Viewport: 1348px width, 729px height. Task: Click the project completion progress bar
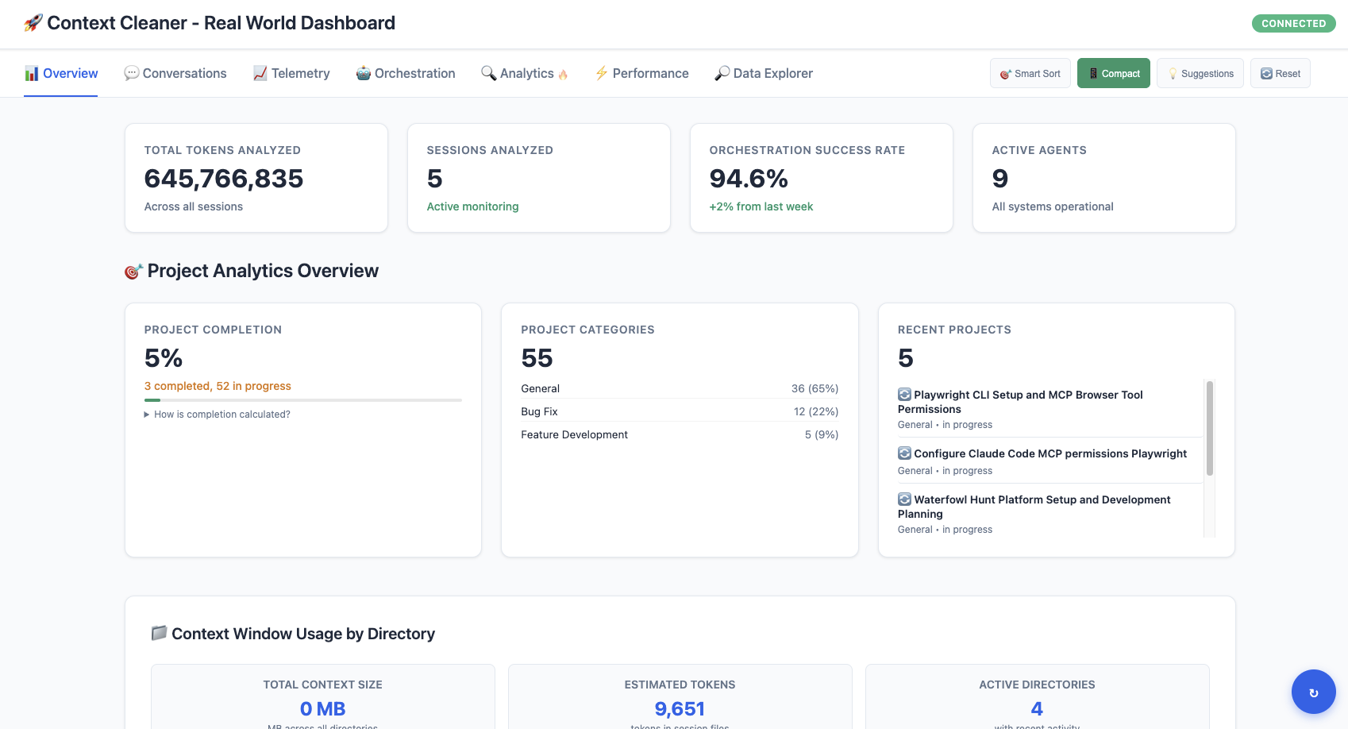point(302,400)
